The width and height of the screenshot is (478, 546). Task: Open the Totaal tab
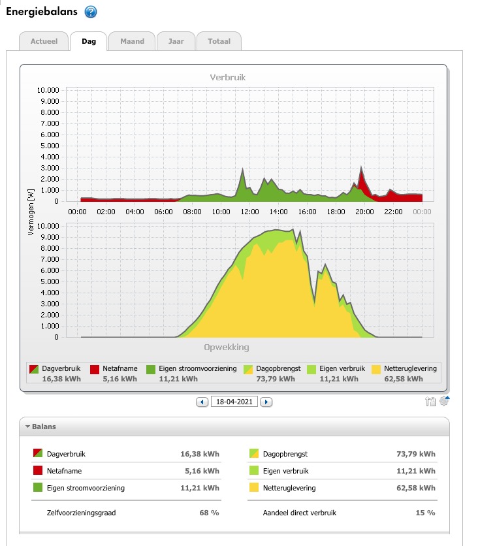pos(219,41)
